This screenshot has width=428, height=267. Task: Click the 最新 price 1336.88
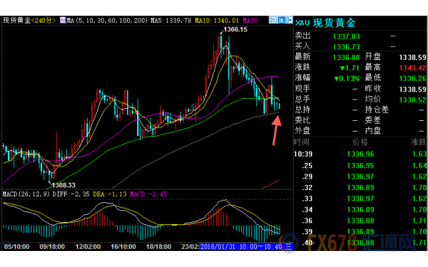tap(346, 57)
